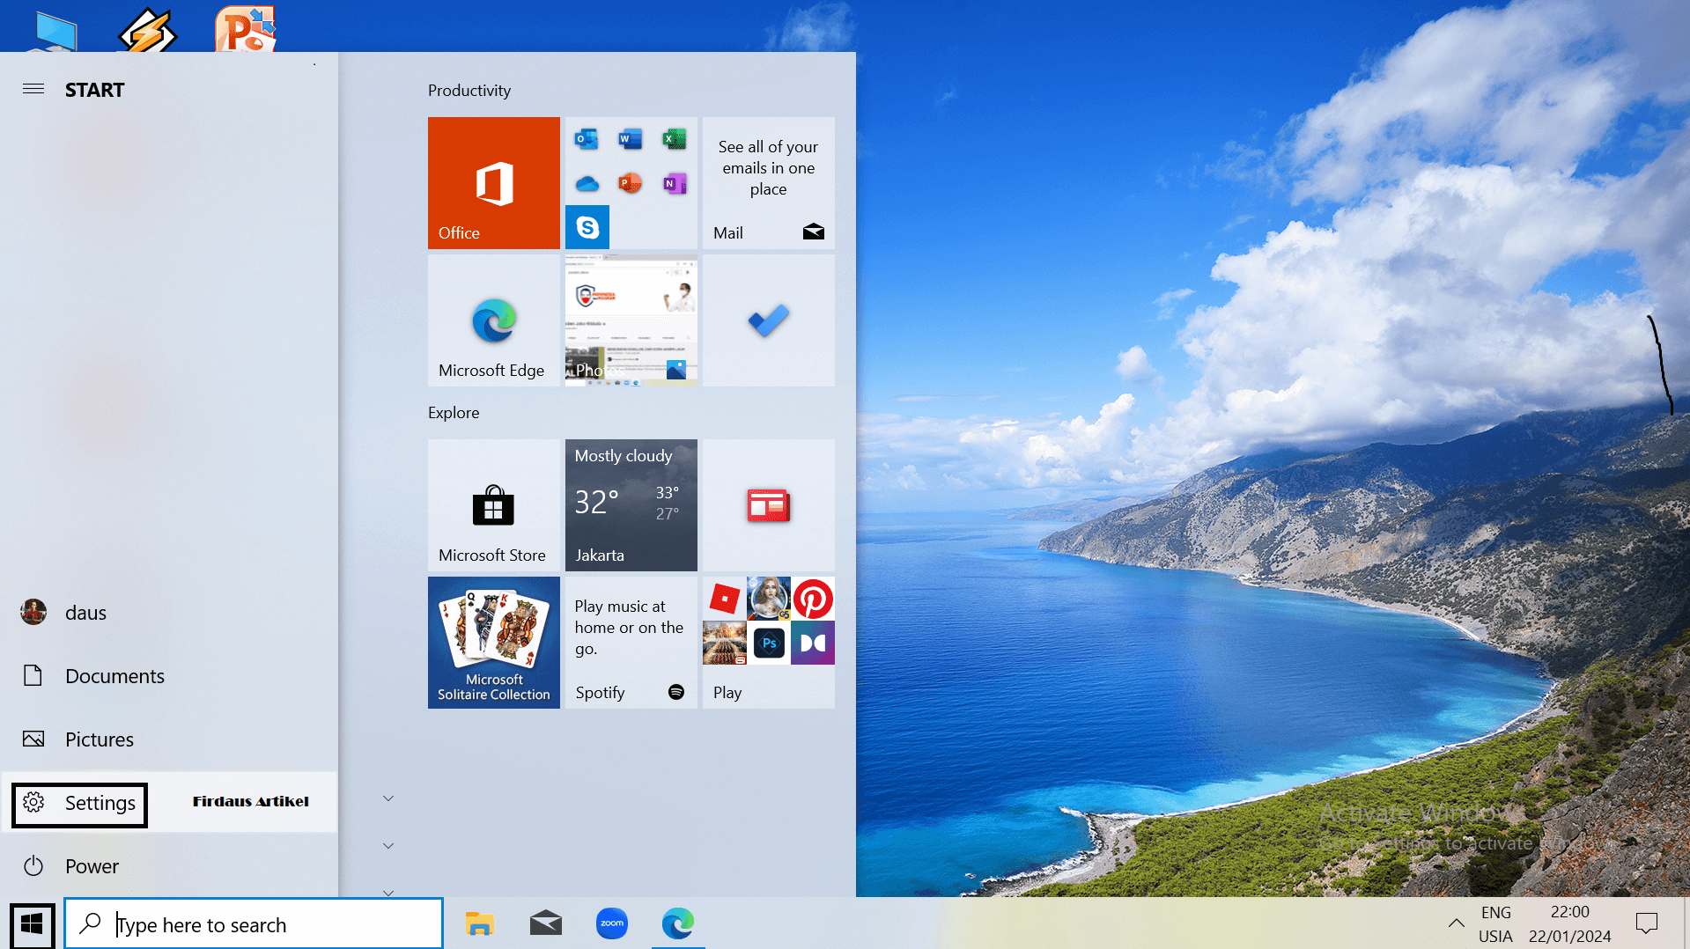Open the daus user account menu

(169, 613)
